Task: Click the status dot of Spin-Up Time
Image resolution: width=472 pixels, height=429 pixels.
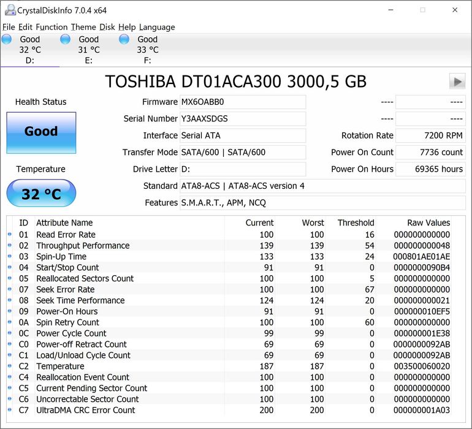Action: click(x=10, y=256)
